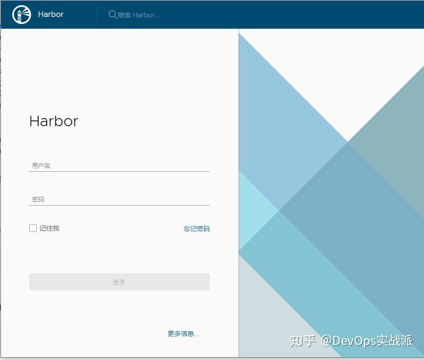The width and height of the screenshot is (424, 360).
Task: Click the Harbor name in the header
Action: click(x=50, y=14)
